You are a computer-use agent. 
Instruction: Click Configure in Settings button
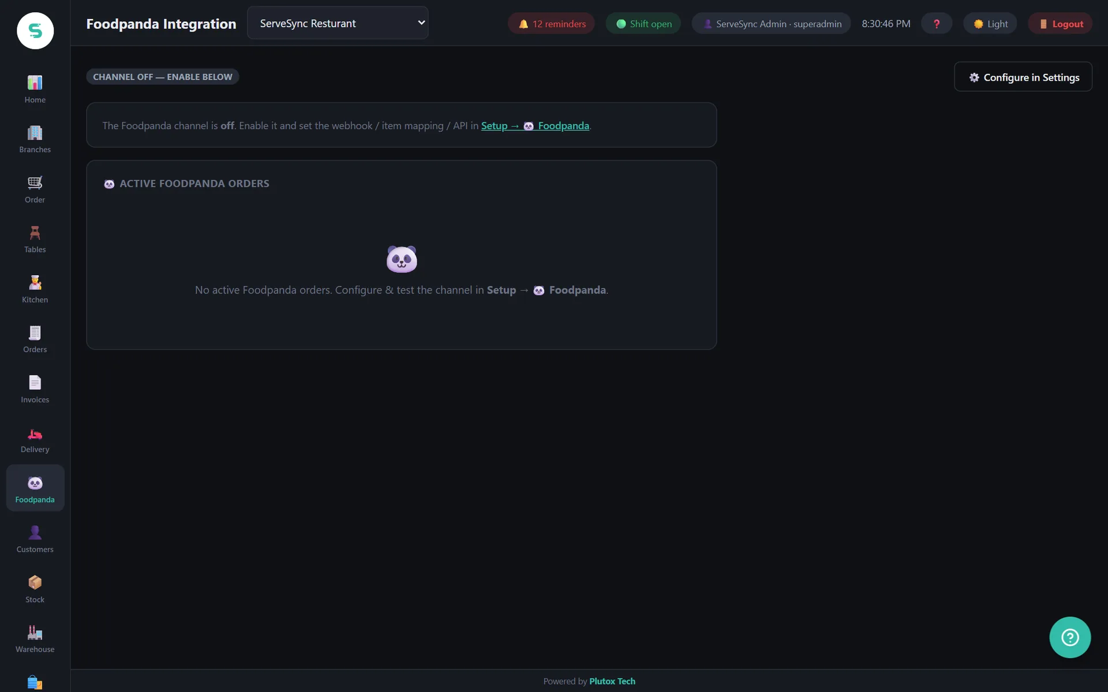[1023, 77]
